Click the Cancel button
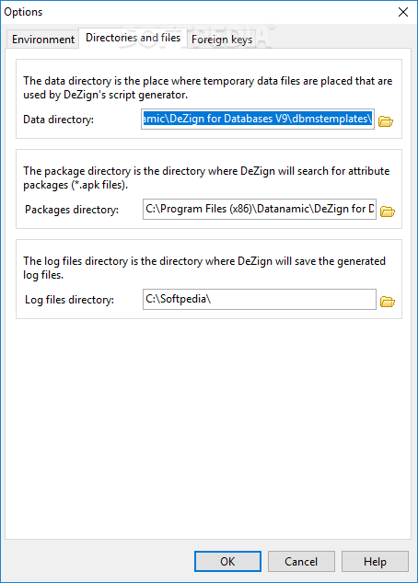 301,561
